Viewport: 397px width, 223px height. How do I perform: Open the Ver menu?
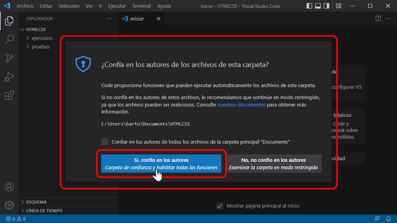89,6
